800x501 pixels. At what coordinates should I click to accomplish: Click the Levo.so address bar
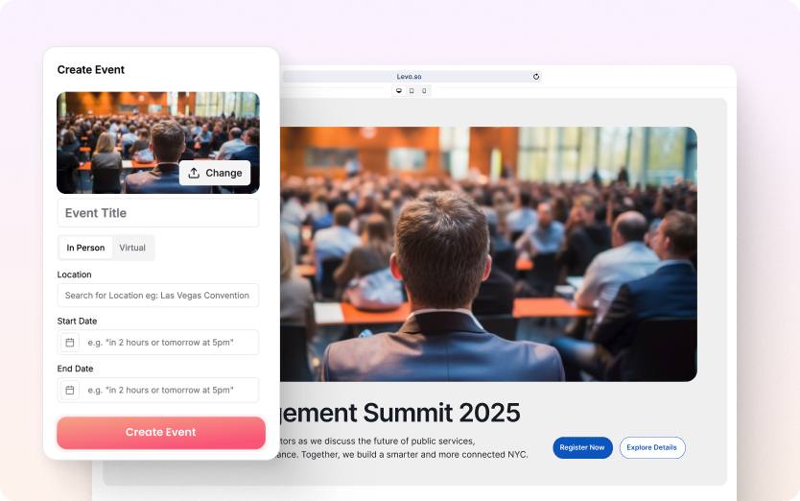[x=409, y=77]
